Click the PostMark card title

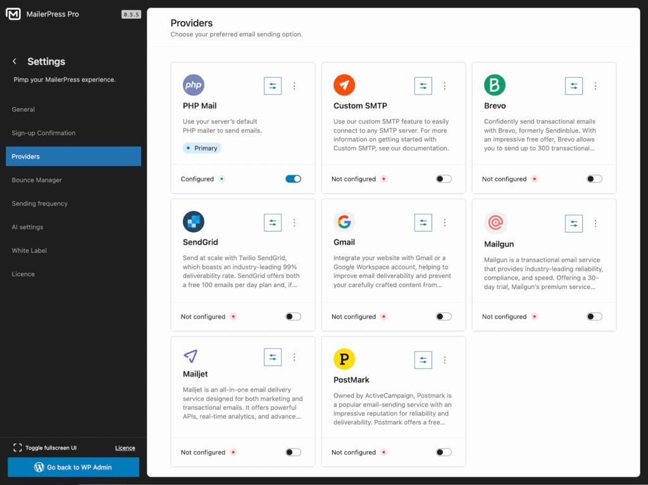tap(351, 379)
